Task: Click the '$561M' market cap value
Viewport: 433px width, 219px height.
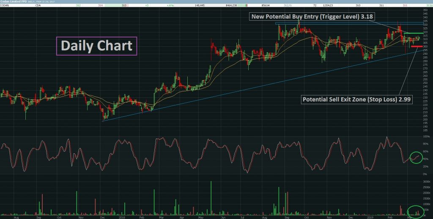Action: 266,5
